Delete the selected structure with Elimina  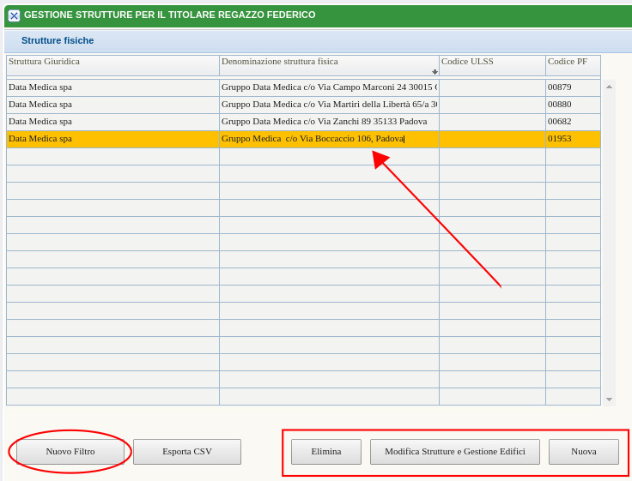pyautogui.click(x=326, y=452)
